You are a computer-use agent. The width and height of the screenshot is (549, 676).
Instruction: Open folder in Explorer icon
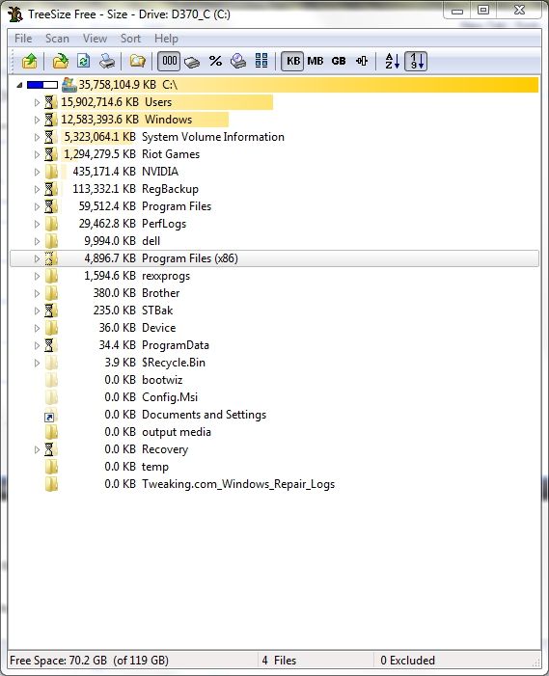pos(137,61)
